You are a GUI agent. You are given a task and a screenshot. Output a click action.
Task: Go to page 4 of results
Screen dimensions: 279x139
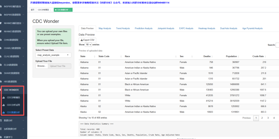pyautogui.click(x=274, y=118)
